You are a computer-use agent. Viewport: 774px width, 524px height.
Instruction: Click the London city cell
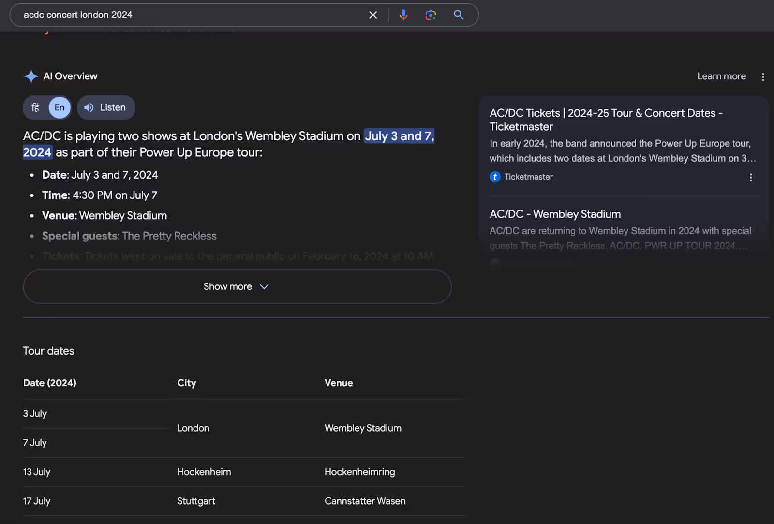[x=193, y=428]
